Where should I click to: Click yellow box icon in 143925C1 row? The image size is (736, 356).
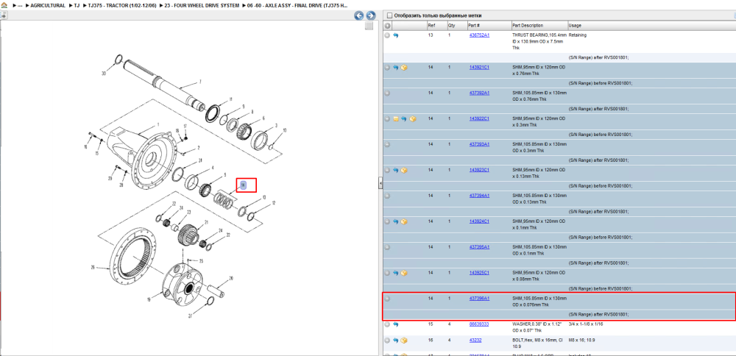tap(404, 273)
